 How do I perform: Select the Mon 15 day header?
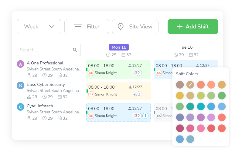pos(119,47)
